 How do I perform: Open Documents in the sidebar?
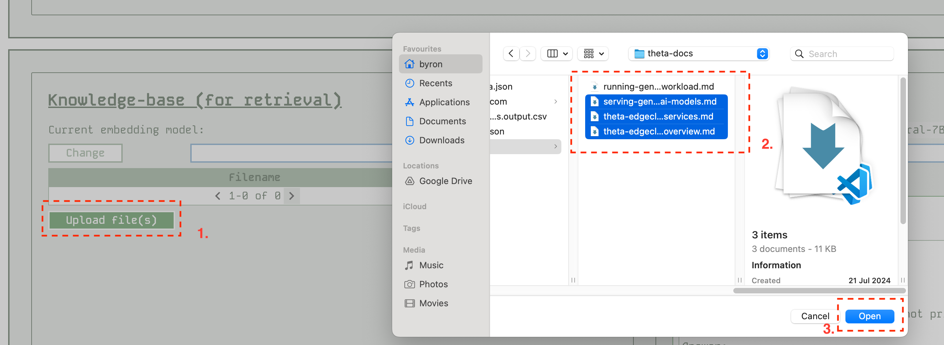[443, 121]
